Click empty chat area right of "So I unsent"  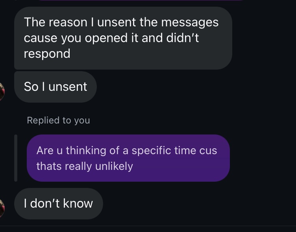[189, 87]
